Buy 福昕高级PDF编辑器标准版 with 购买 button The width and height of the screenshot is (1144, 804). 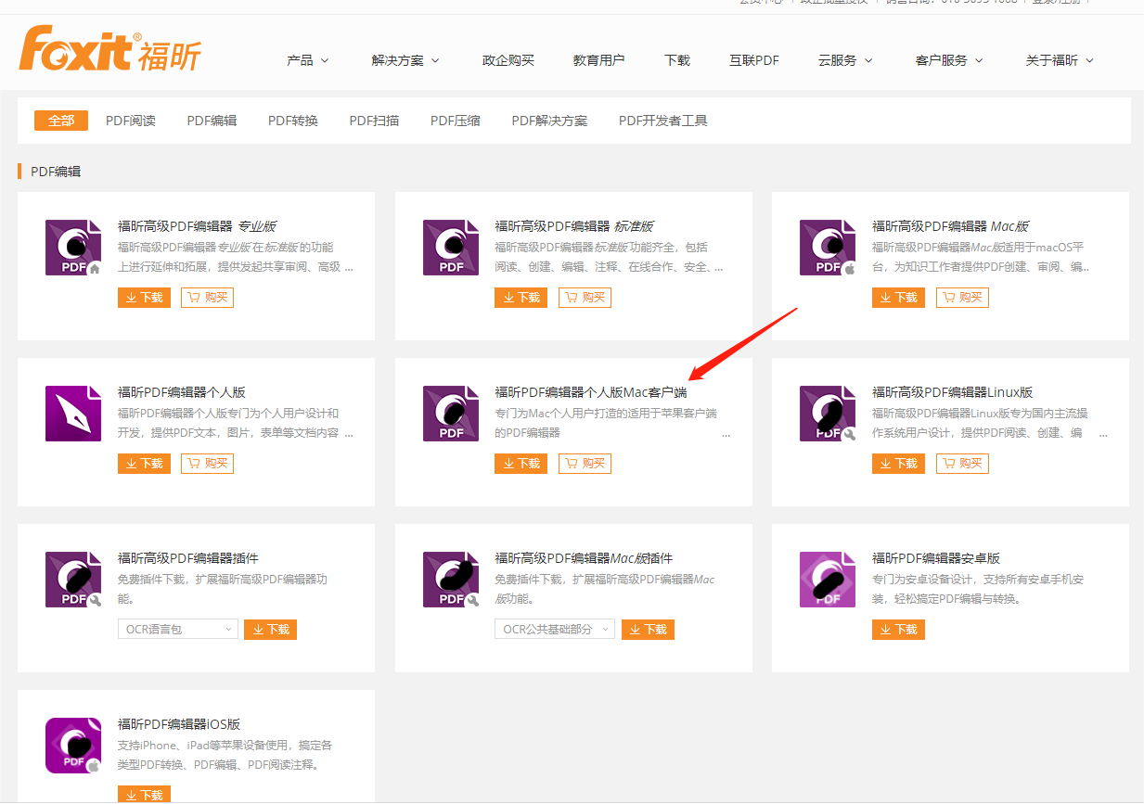tap(585, 298)
